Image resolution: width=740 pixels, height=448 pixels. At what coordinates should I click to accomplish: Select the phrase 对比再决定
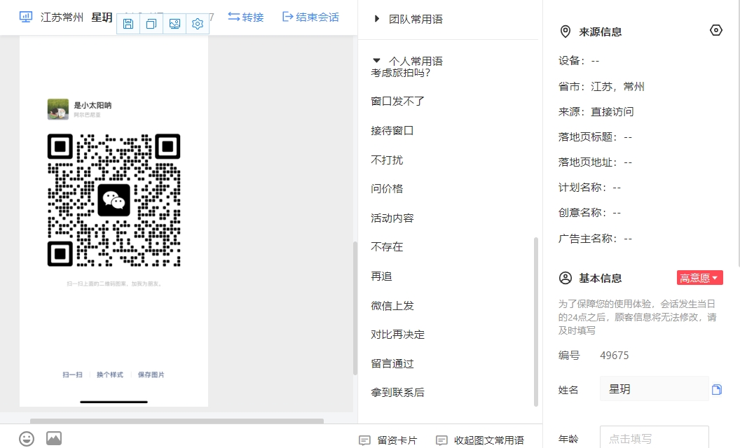click(397, 335)
